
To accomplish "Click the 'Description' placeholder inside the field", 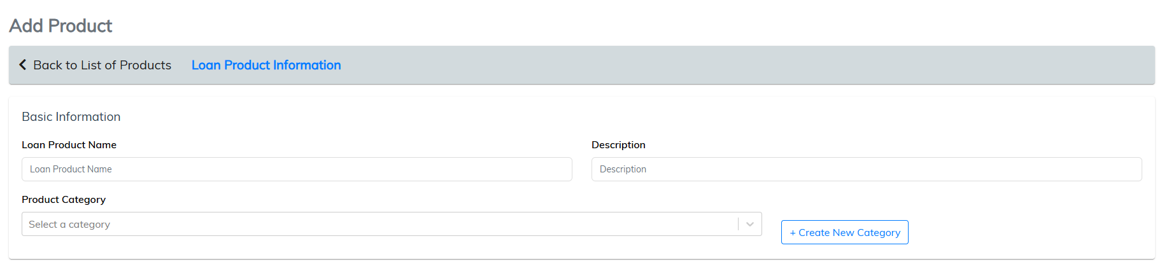I will click(x=623, y=169).
